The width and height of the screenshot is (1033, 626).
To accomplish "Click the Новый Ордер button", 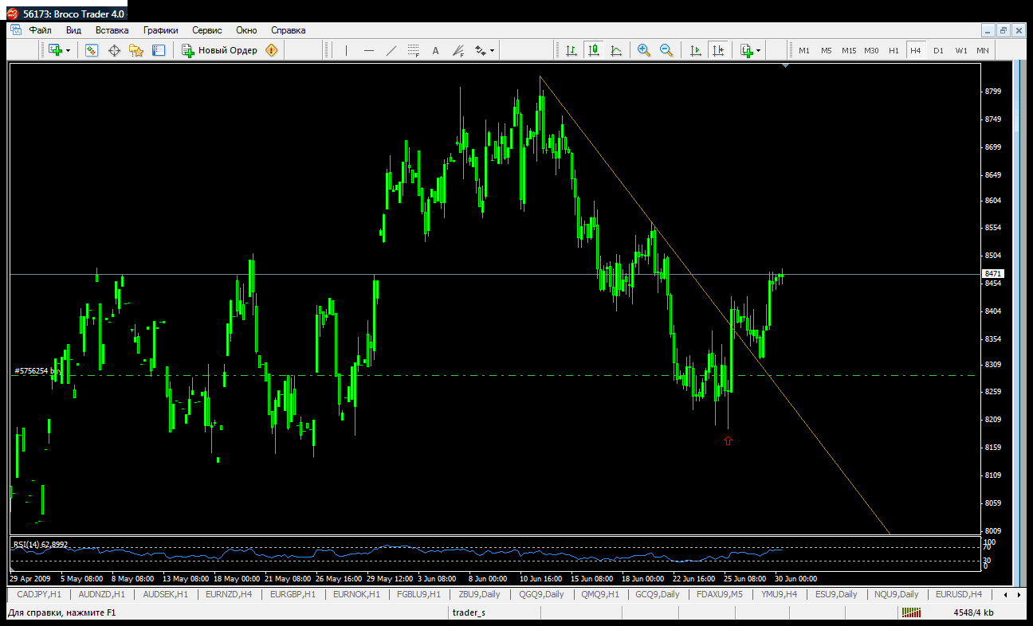I will pos(220,50).
